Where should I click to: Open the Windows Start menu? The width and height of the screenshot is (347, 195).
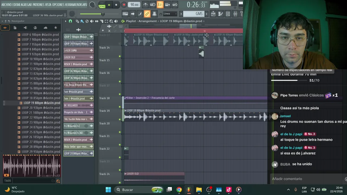[x=108, y=190]
